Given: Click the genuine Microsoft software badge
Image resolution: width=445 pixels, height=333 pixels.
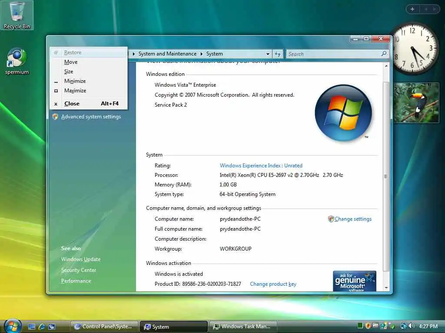Looking at the screenshot, I should [355, 281].
